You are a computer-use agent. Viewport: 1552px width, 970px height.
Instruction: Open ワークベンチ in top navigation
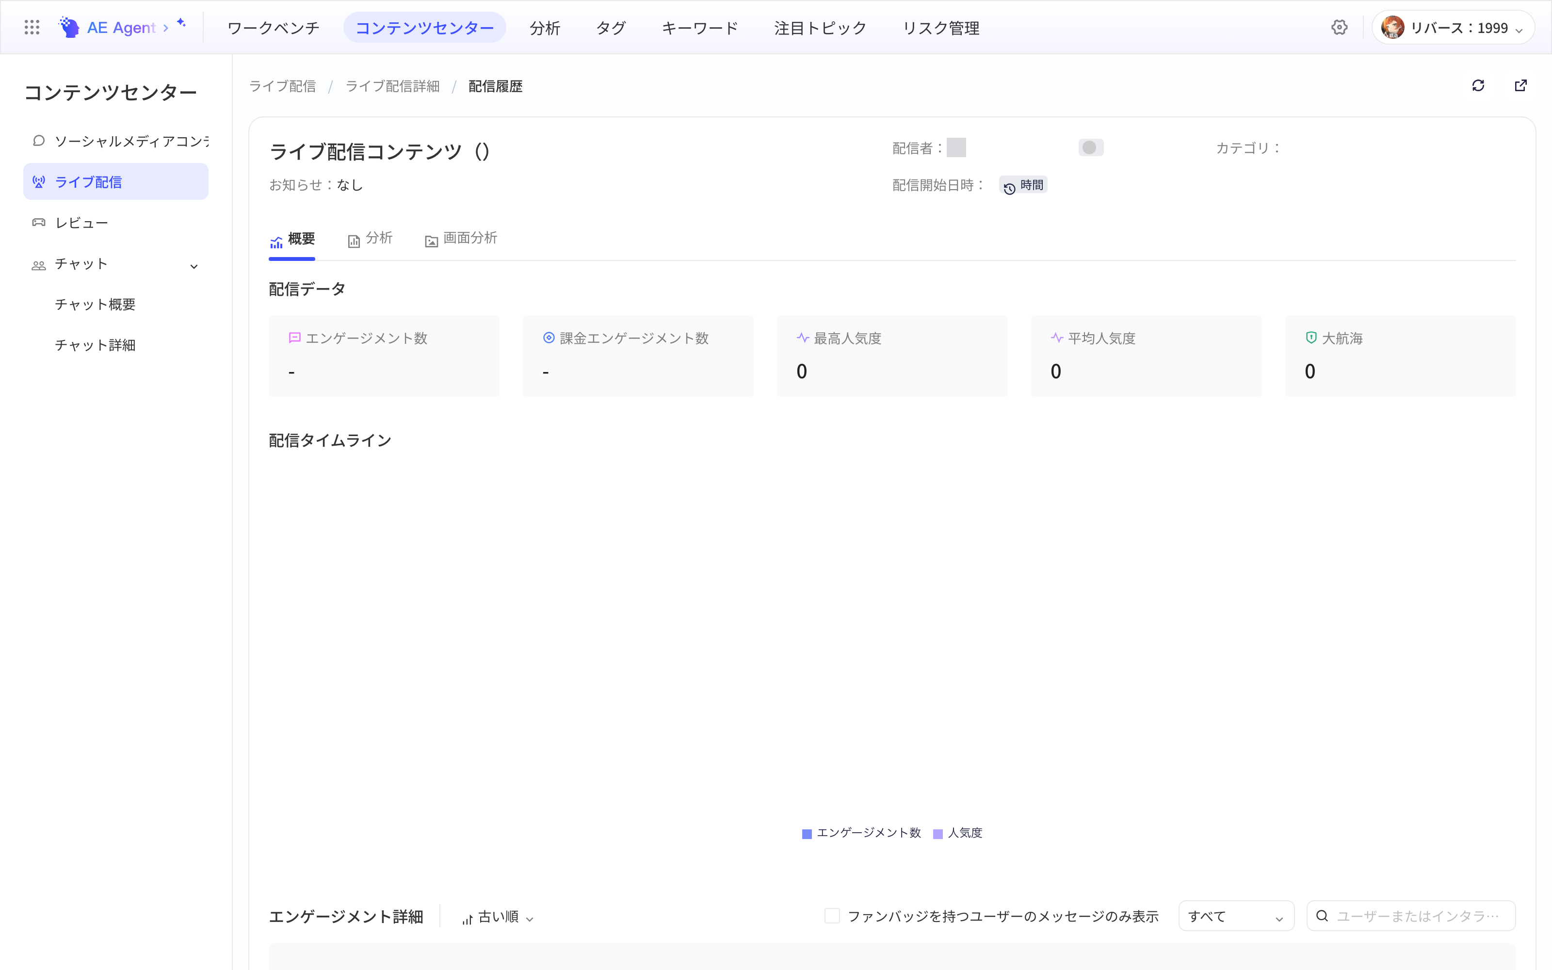point(273,28)
